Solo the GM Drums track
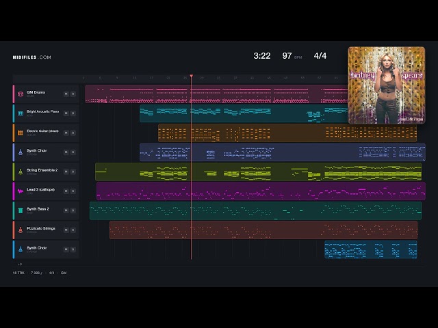Image resolution: width=438 pixels, height=328 pixels. point(73,94)
